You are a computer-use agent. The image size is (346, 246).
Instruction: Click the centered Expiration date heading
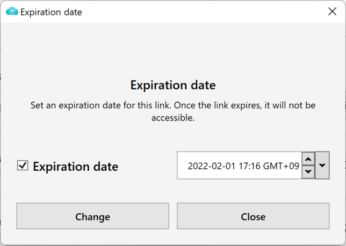pyautogui.click(x=173, y=85)
